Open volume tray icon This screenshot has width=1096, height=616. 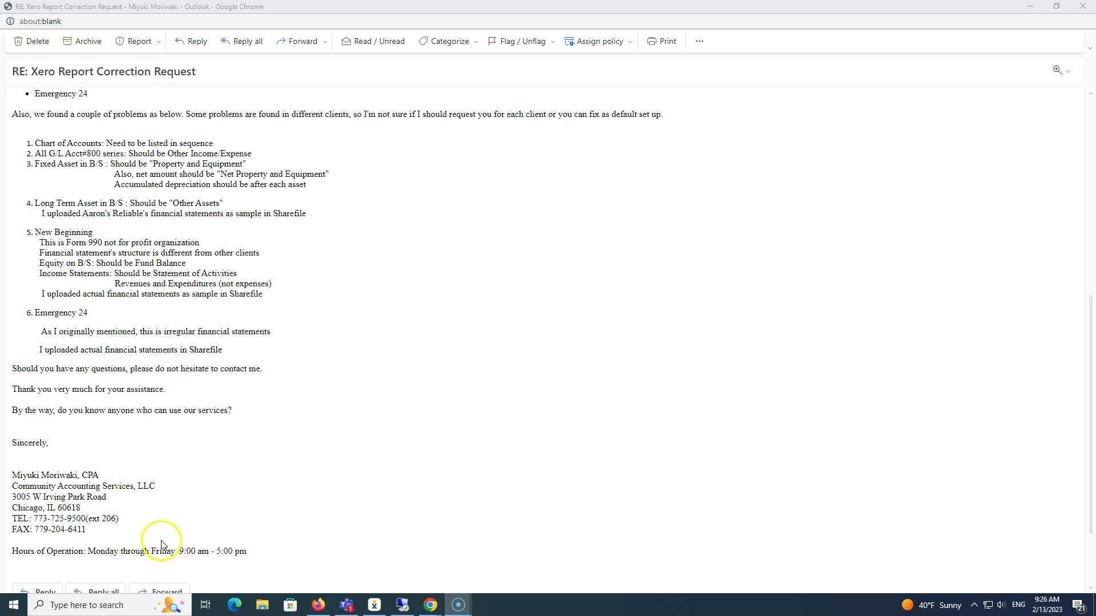1001,605
